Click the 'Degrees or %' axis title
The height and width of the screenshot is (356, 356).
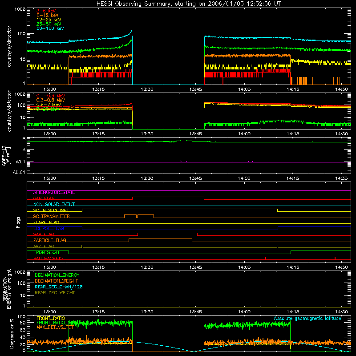[x=12, y=333]
